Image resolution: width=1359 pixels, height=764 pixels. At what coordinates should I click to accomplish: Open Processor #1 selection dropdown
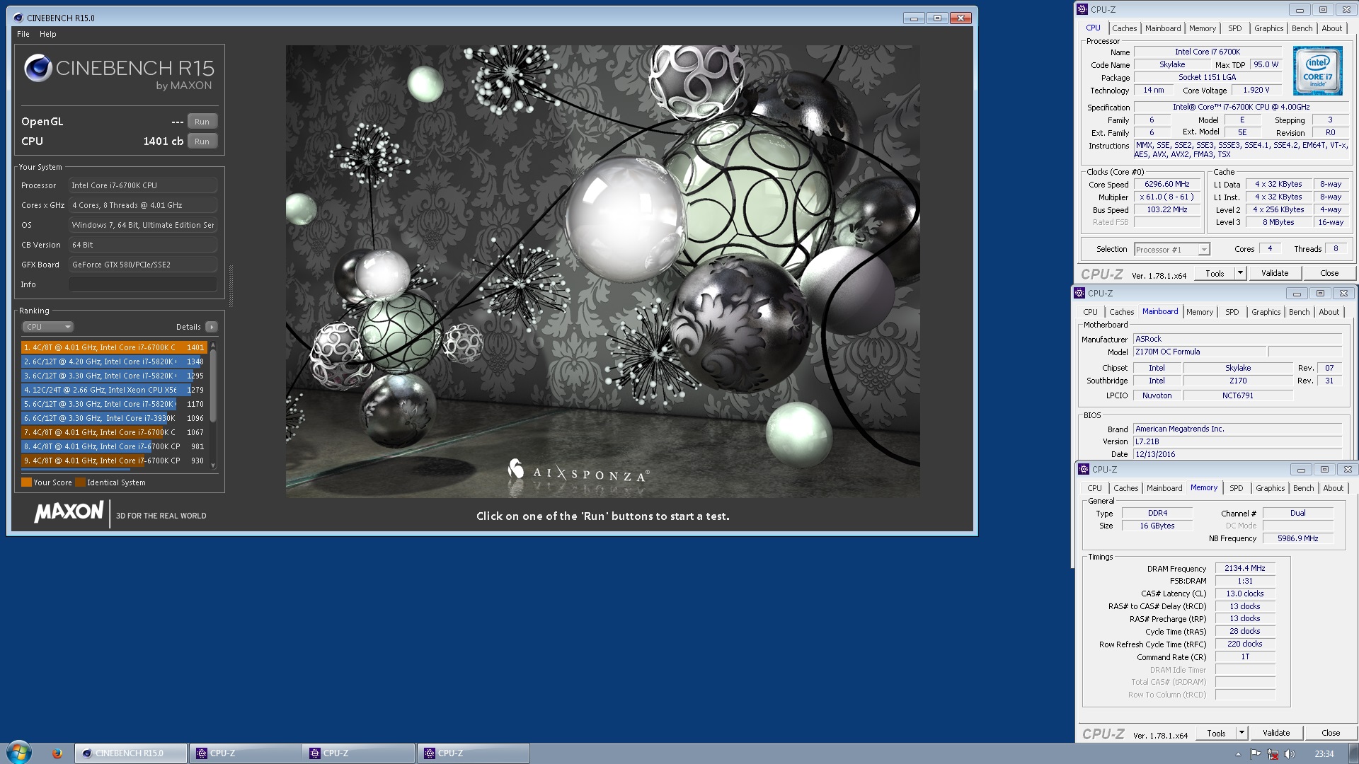(x=1172, y=250)
